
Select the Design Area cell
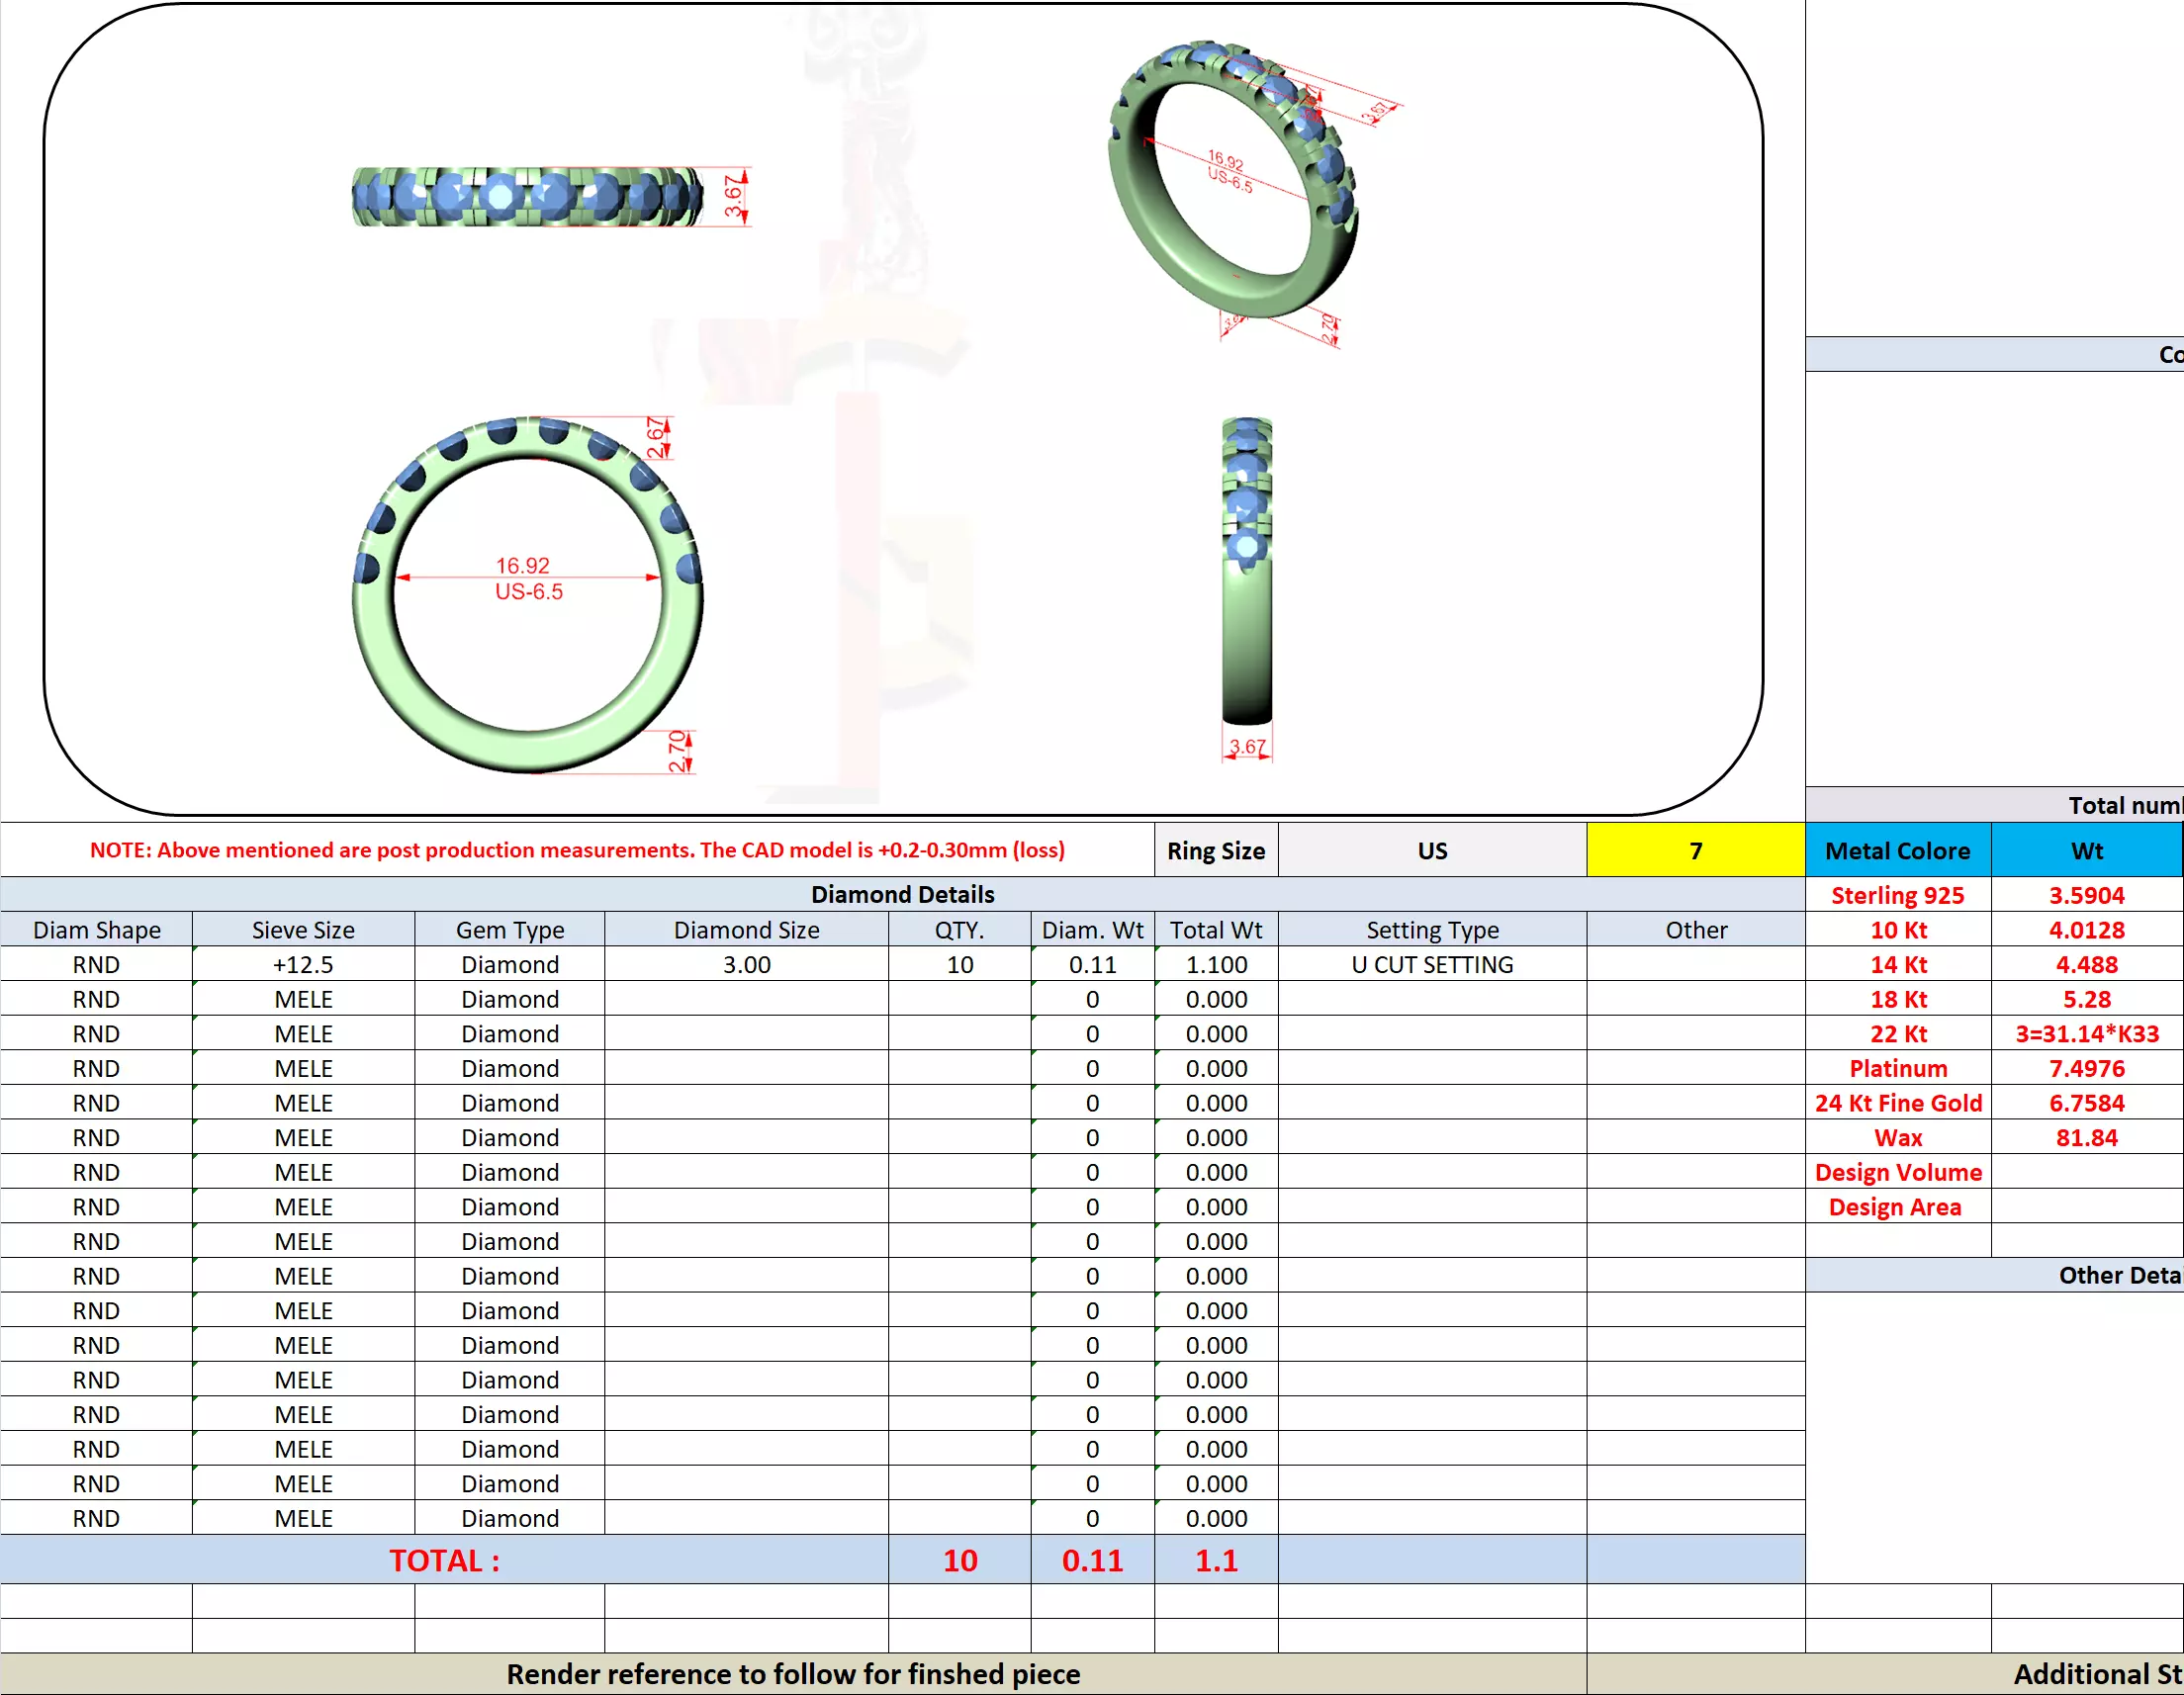(x=1898, y=1207)
